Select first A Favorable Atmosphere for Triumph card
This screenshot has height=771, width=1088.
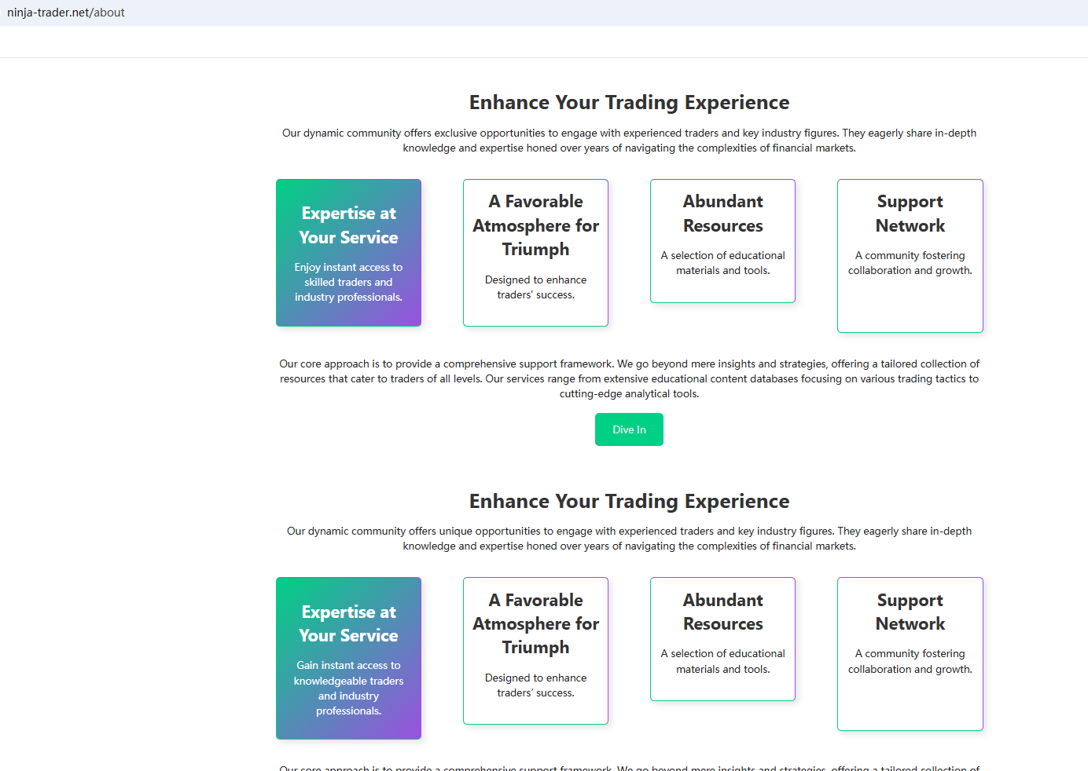pos(535,253)
